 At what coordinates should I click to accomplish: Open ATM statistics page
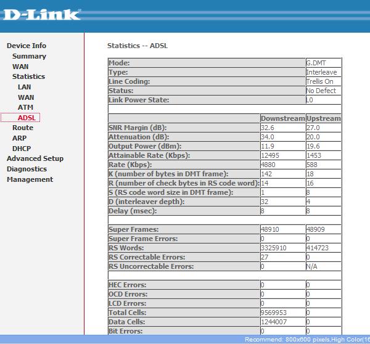tap(25, 107)
